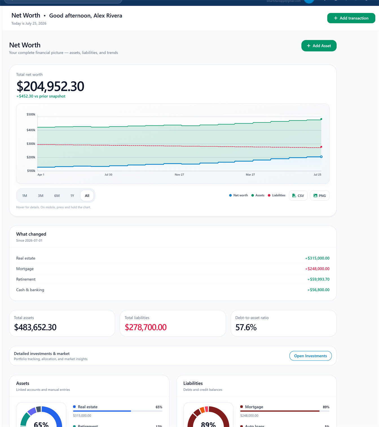The width and height of the screenshot is (379, 427).
Task: Click the Nov 27 axis label on chart
Action: (179, 175)
